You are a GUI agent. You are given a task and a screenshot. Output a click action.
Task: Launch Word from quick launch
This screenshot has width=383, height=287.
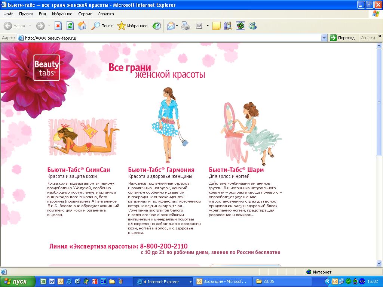(x=52, y=281)
